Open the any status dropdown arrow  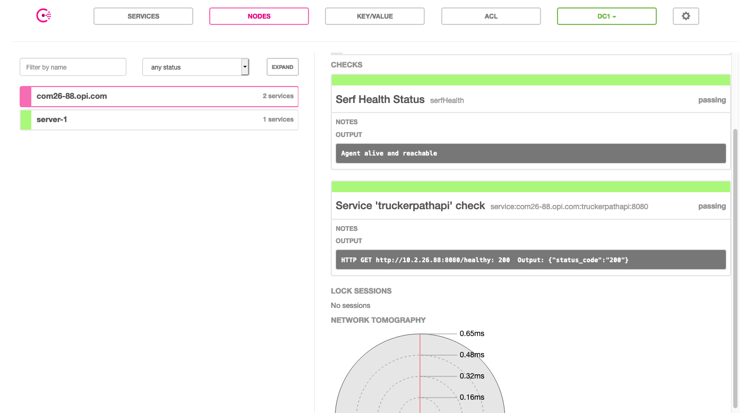(245, 67)
